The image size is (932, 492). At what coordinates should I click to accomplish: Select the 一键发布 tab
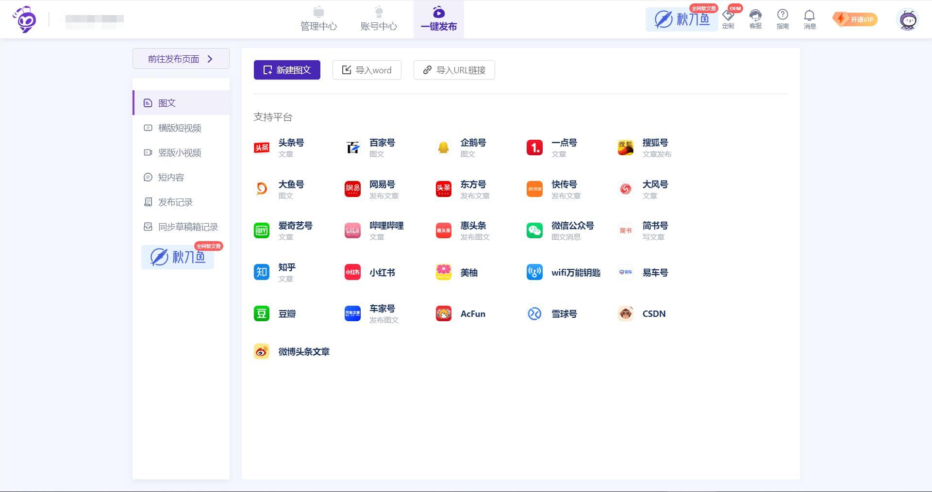(x=439, y=19)
